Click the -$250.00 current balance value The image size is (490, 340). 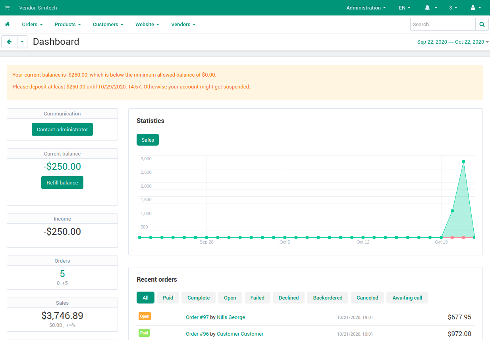pyautogui.click(x=62, y=167)
